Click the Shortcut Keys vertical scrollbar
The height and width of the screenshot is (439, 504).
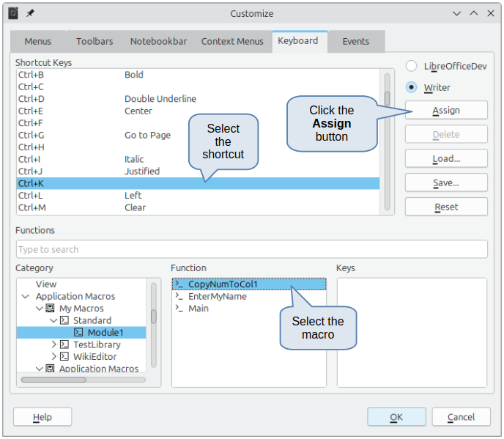pyautogui.click(x=387, y=141)
